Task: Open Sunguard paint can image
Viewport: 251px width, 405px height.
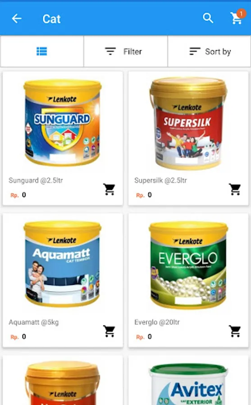Action: [62, 123]
